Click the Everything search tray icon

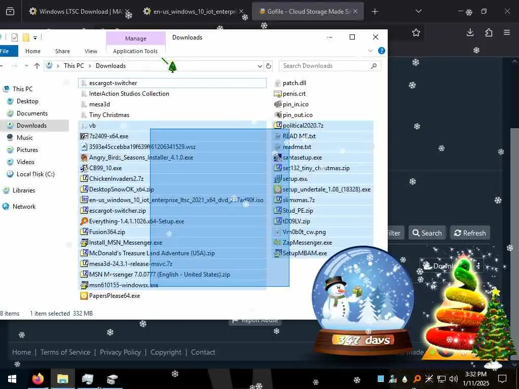pyautogui.click(x=418, y=379)
